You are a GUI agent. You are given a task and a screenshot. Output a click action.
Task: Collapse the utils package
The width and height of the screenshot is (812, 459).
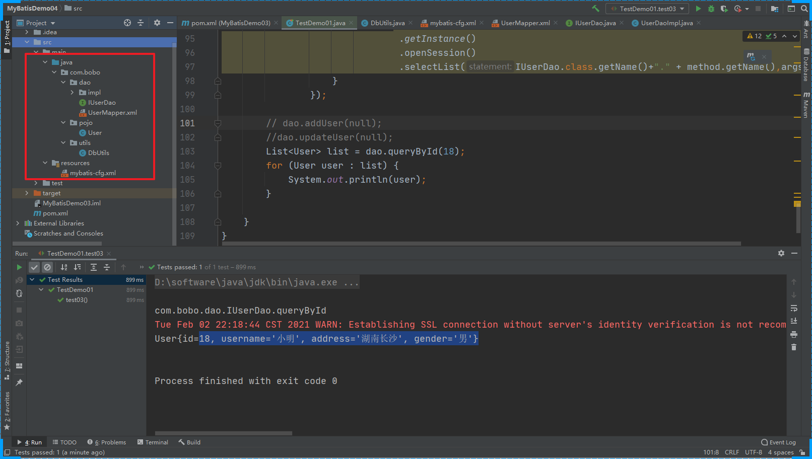(63, 143)
